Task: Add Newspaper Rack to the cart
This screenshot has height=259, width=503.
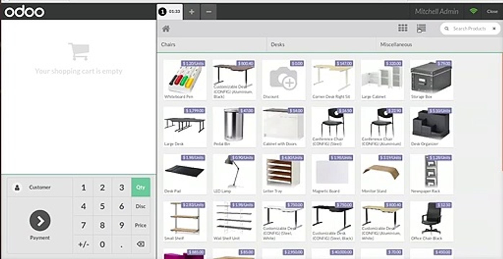Action: click(432, 174)
